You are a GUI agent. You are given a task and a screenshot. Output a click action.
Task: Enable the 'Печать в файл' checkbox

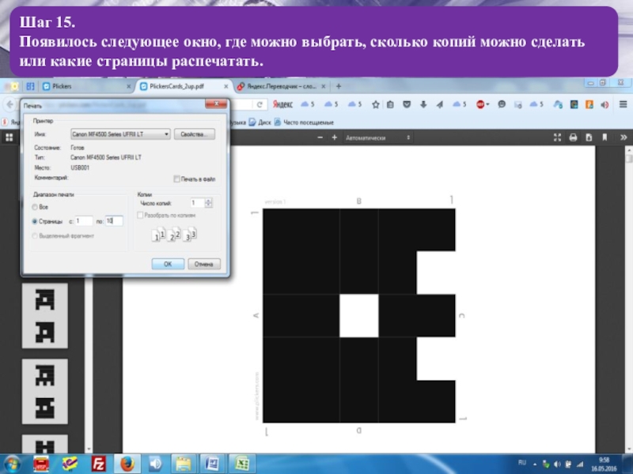[176, 179]
